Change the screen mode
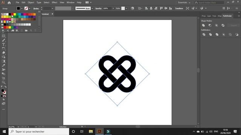Viewport: 241px width, 135px height. [3, 104]
